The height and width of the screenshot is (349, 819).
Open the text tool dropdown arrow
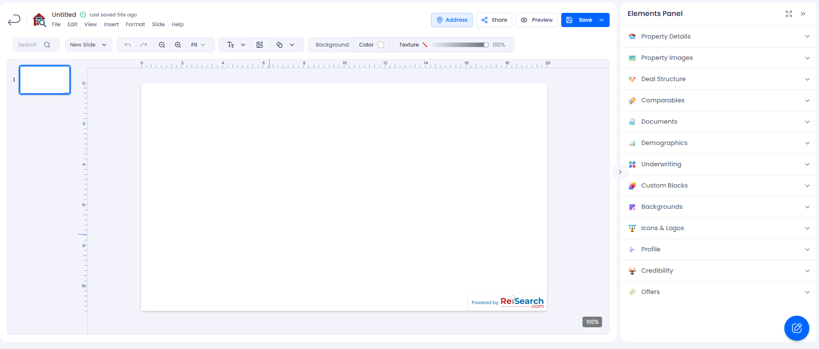point(243,45)
